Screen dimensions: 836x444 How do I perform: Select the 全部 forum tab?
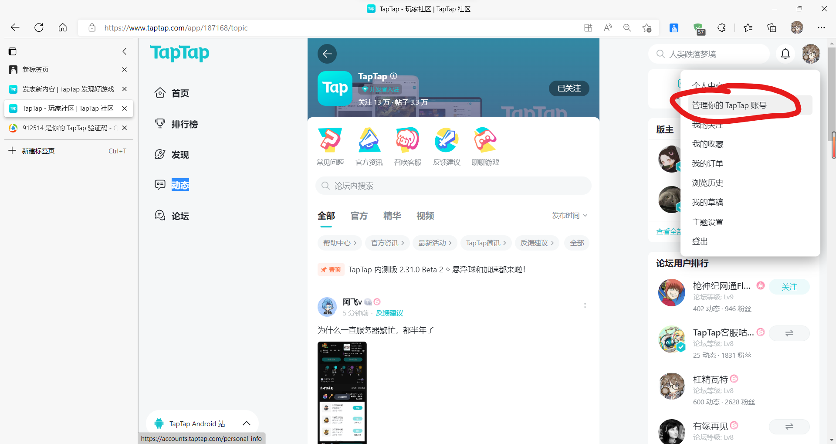(326, 216)
